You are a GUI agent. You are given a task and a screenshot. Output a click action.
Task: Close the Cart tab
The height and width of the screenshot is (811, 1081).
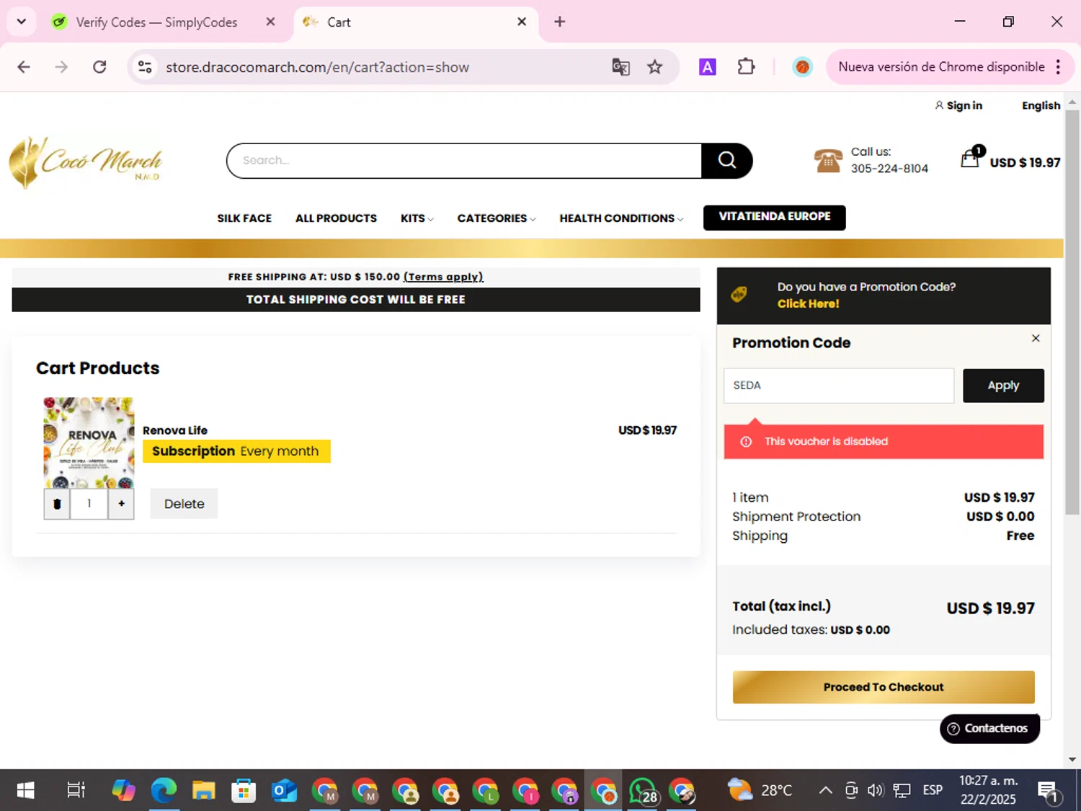tap(522, 22)
